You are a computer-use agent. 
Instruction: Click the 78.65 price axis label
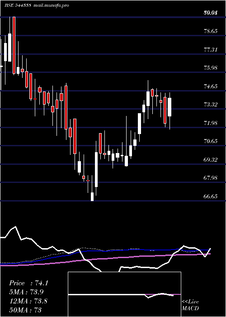(211, 31)
